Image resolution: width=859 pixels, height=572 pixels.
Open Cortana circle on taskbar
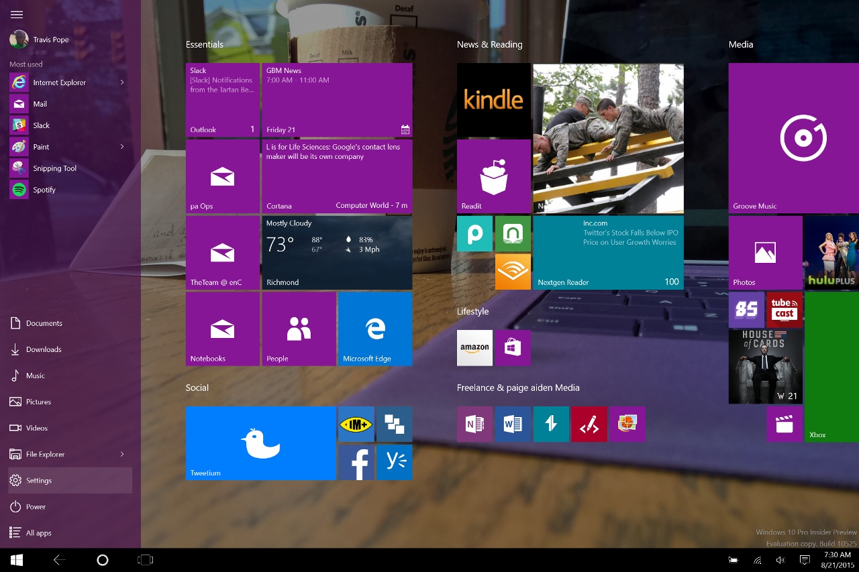(102, 560)
